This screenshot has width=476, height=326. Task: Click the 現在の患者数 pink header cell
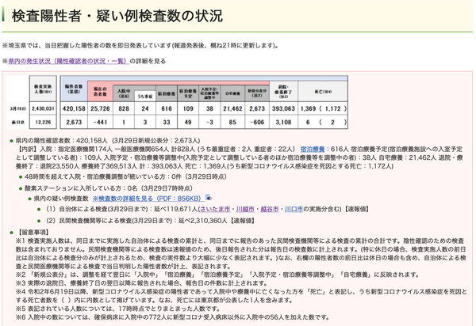(x=100, y=92)
